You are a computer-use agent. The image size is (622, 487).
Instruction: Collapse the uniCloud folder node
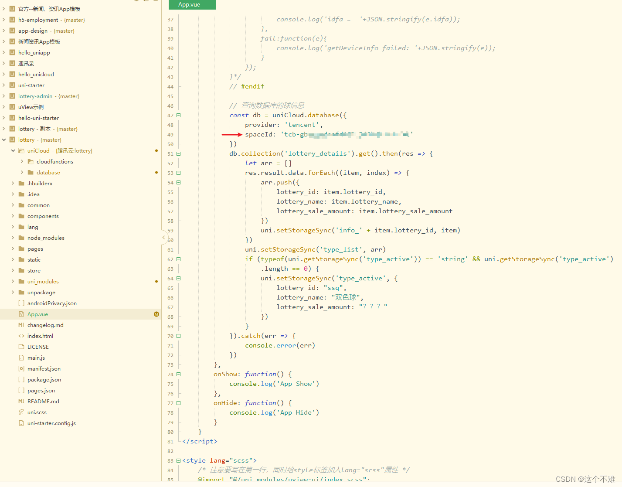click(x=13, y=150)
